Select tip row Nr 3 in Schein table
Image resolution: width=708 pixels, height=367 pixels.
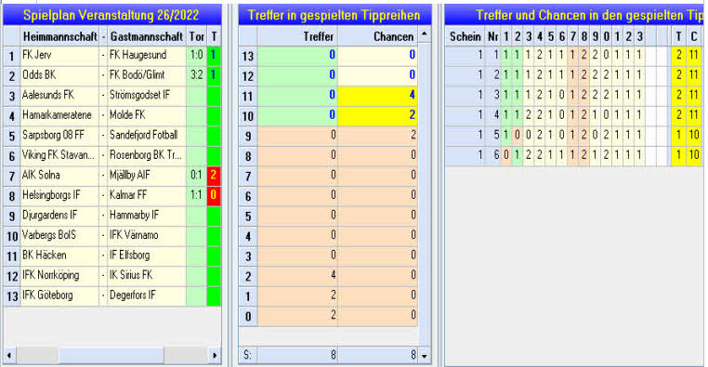573,96
